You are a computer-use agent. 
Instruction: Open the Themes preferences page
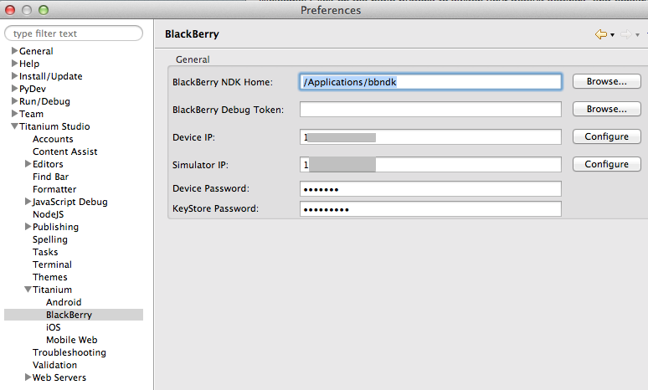click(50, 277)
